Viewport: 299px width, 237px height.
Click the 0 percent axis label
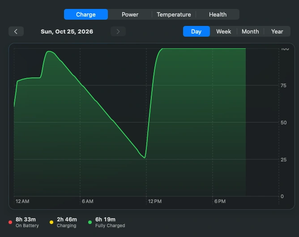pos(282,196)
